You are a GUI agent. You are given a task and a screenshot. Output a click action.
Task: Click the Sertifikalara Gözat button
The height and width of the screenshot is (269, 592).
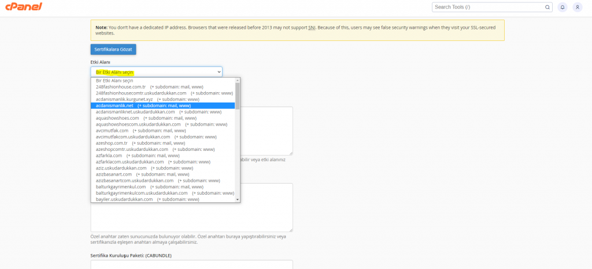113,50
